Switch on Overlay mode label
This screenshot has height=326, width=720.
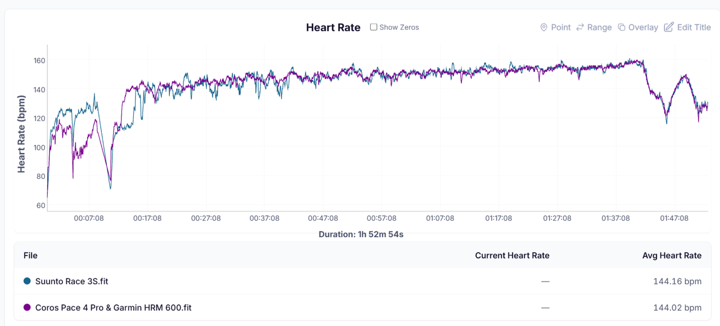[643, 27]
